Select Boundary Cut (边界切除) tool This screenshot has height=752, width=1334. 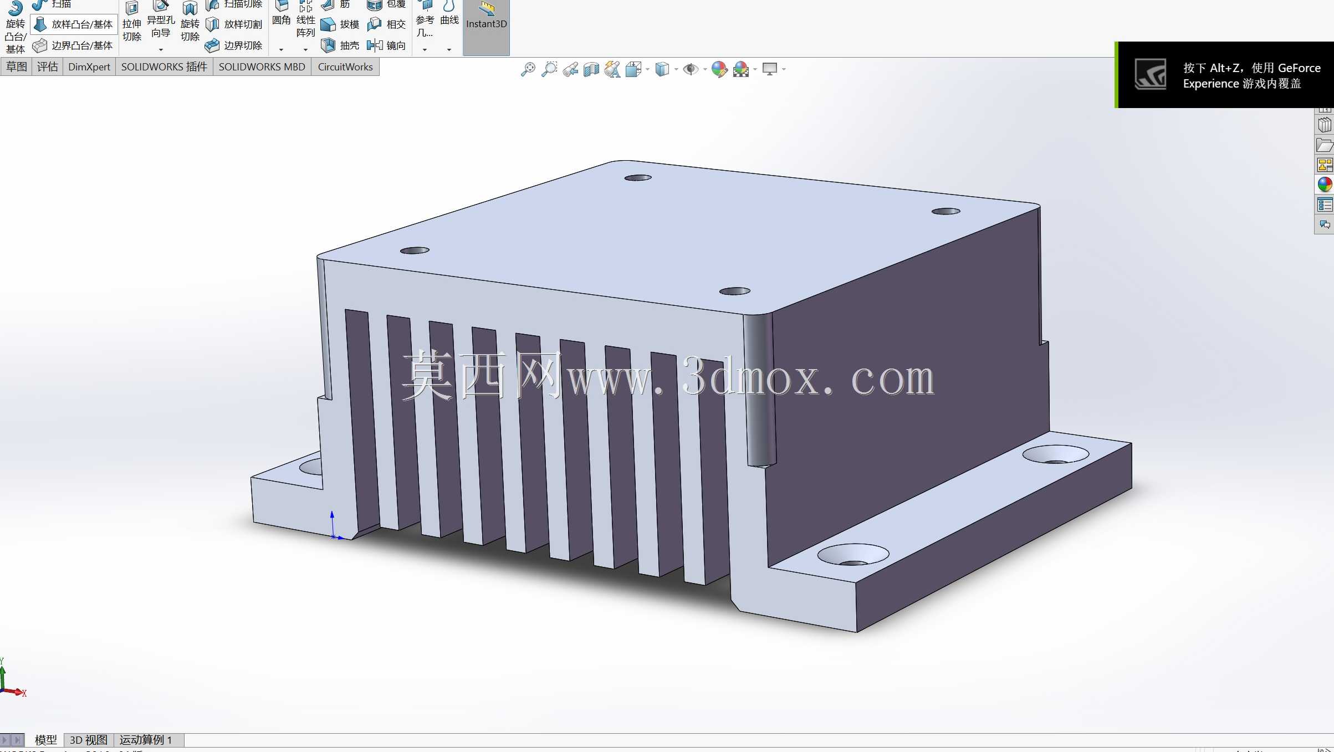(234, 45)
